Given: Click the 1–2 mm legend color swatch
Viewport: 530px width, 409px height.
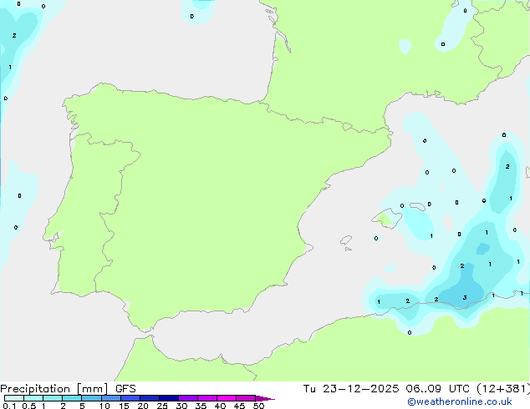Looking at the screenshot, I should point(53,398).
